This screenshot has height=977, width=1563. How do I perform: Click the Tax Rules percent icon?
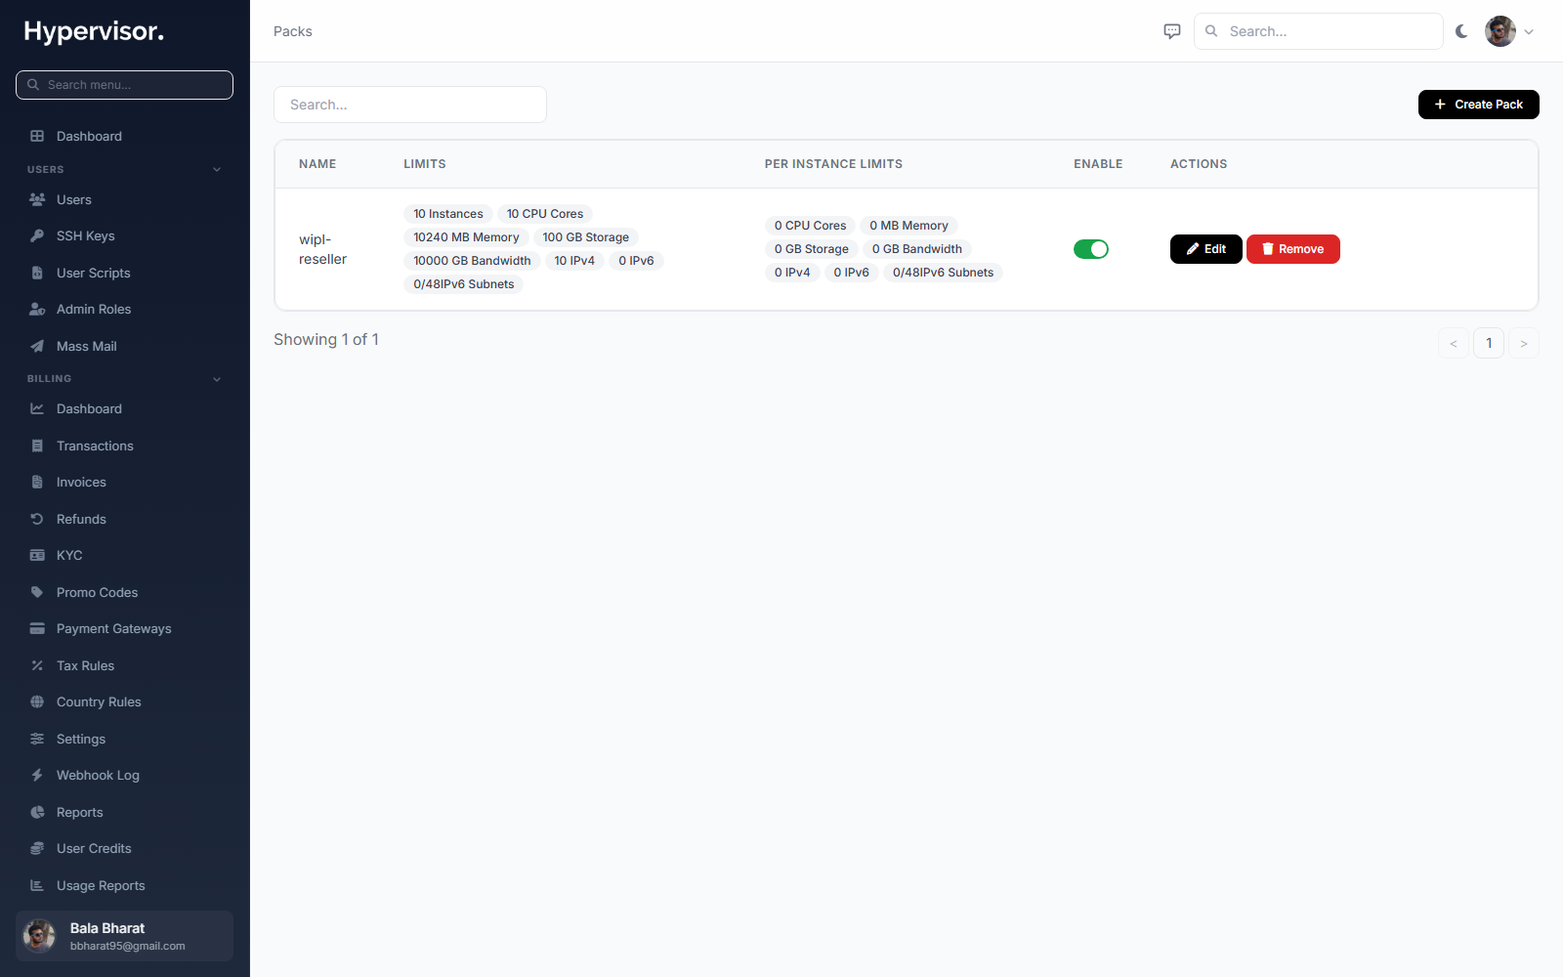[x=37, y=665]
